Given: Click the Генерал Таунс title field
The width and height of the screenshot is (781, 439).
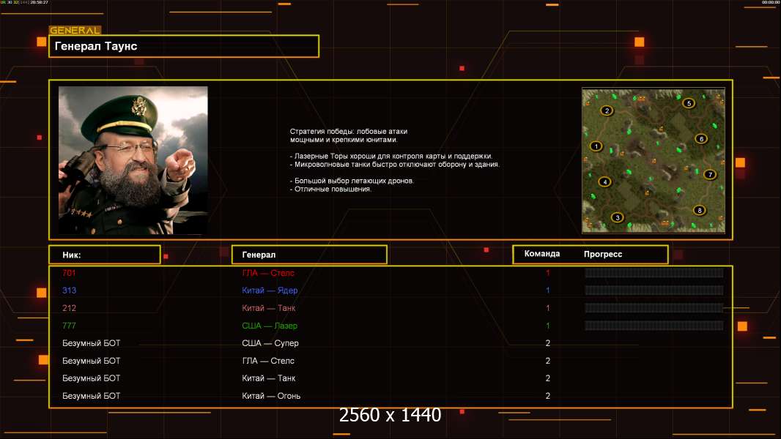Looking at the screenshot, I should tap(184, 46).
